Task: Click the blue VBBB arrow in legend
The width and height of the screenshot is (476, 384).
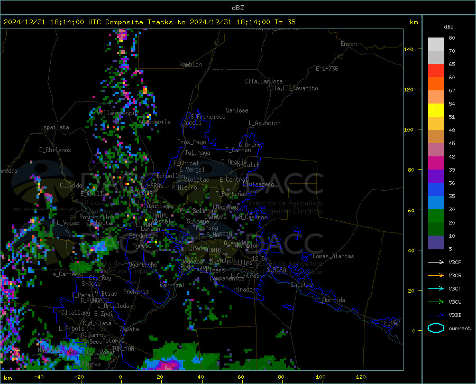Action: [436, 315]
